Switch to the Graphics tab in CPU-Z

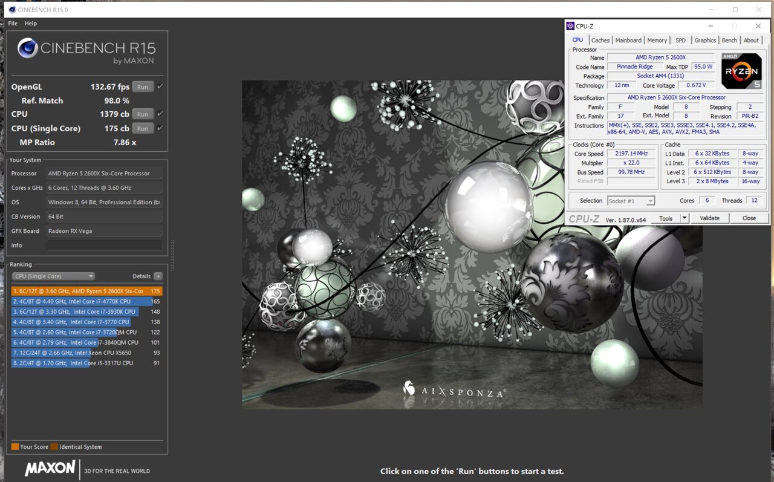click(x=705, y=41)
